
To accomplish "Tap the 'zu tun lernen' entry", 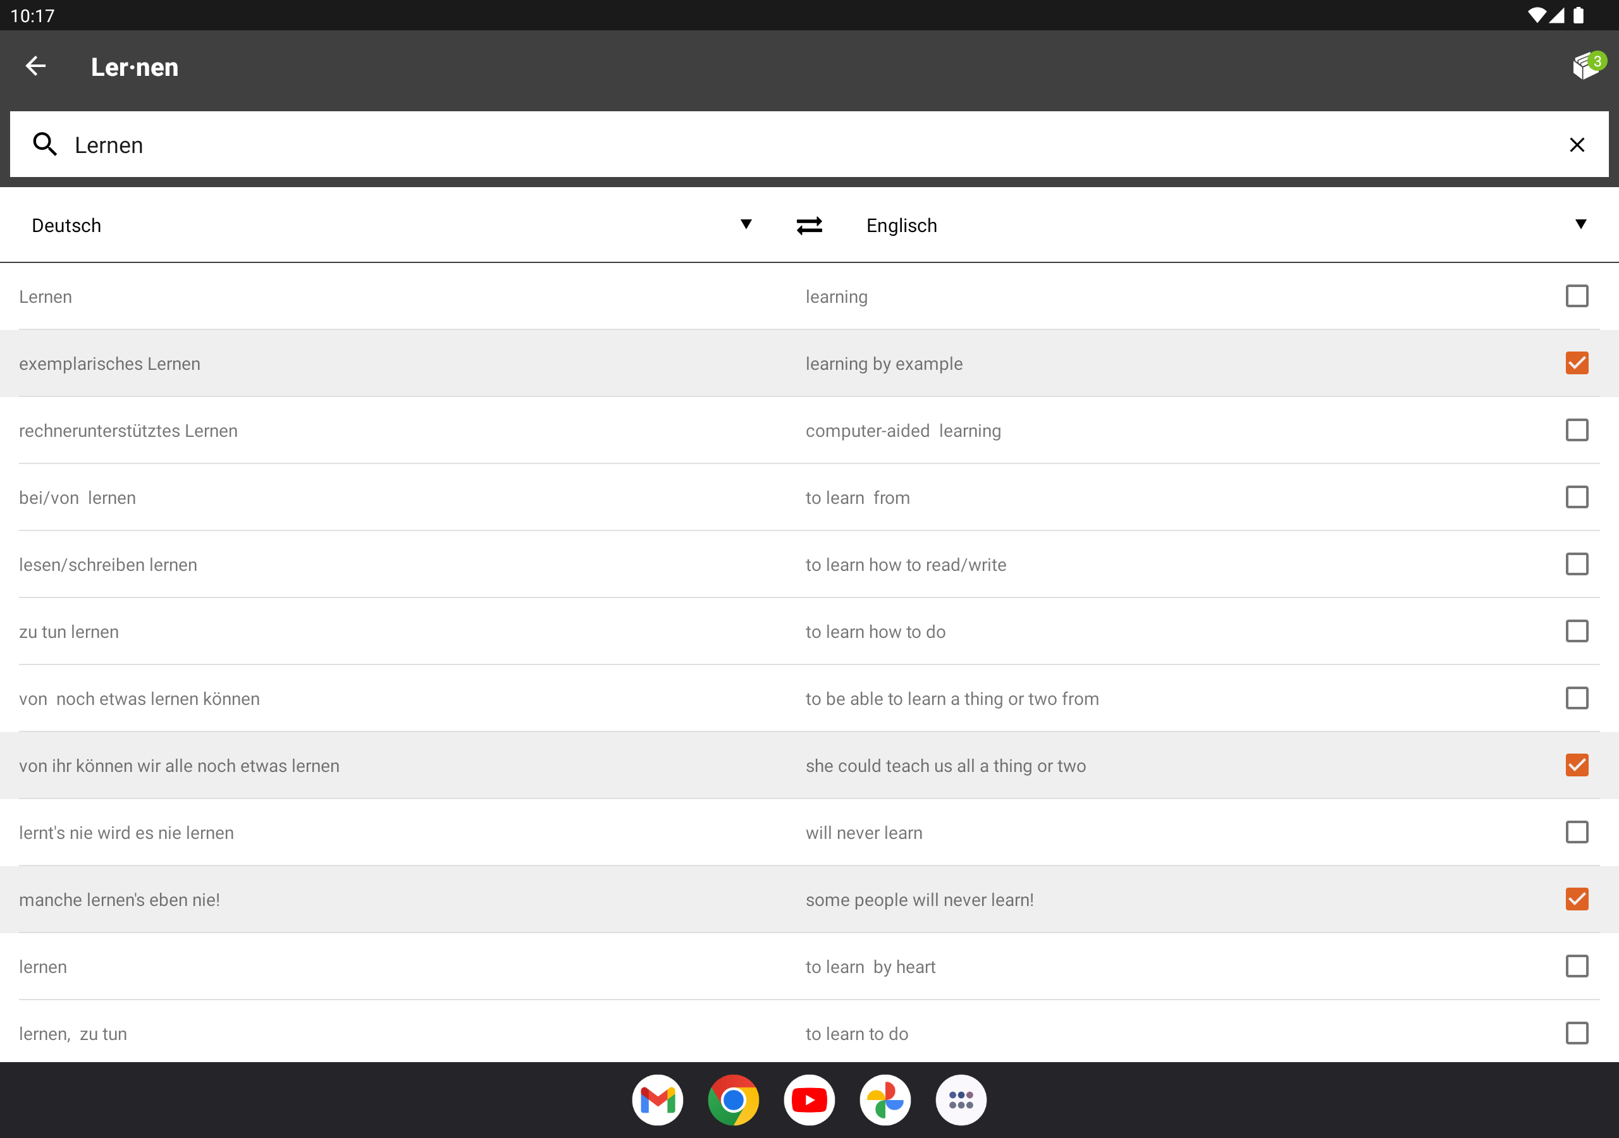I will point(69,632).
